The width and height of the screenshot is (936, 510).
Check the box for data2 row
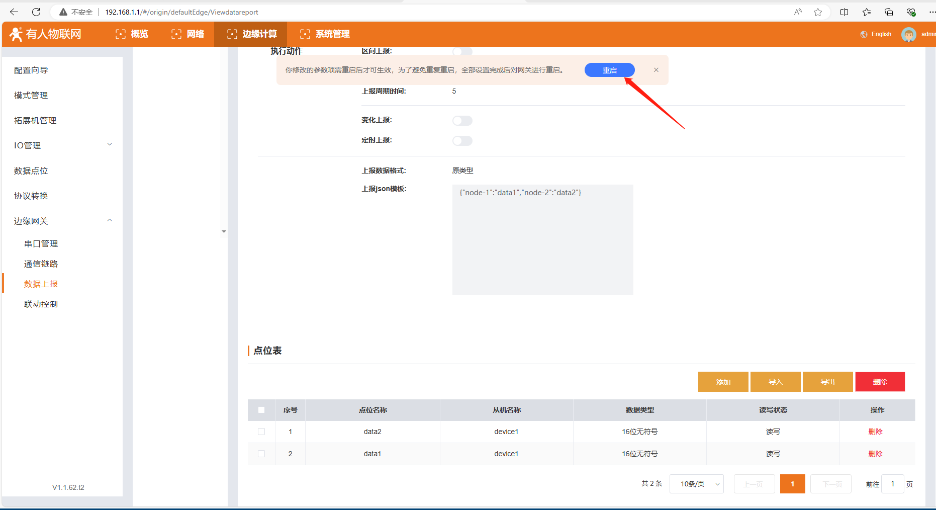tap(261, 432)
